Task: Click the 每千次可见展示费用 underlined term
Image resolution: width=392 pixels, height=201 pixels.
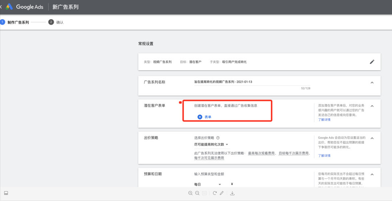Action: [209, 158]
